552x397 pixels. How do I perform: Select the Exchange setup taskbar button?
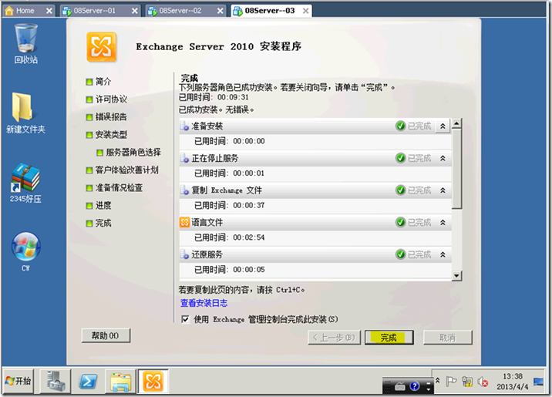pyautogui.click(x=153, y=381)
